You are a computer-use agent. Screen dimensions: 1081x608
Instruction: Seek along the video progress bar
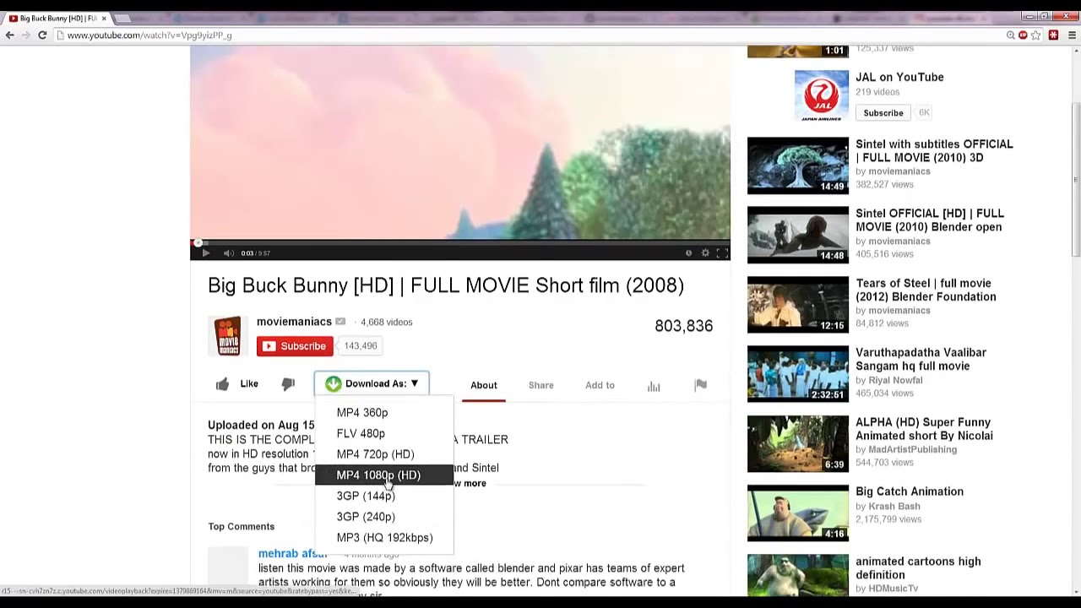pos(460,242)
